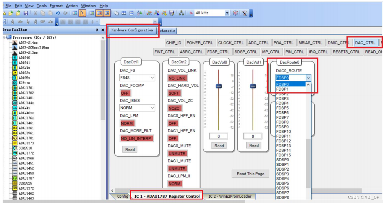This screenshot has width=385, height=203.
Task: Switch to IC 2 - WinE2PromLoader tab
Action: point(230,196)
